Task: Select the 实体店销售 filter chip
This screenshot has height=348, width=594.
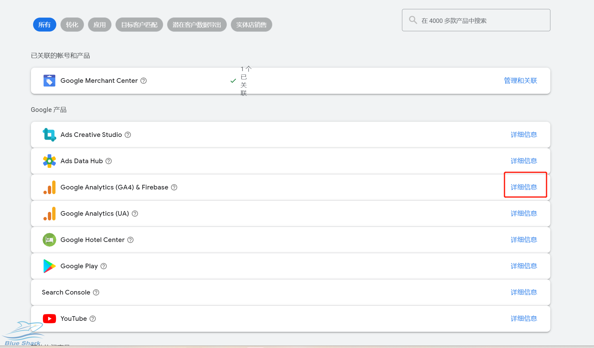Action: pos(251,25)
